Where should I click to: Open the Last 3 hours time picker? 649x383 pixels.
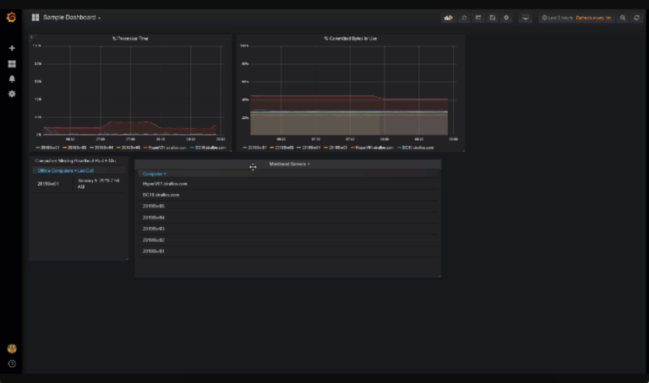click(x=559, y=17)
